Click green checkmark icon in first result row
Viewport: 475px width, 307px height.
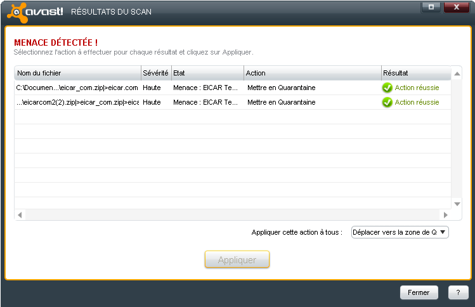pos(387,88)
